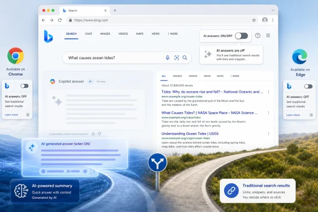
Task: Click the chain link icon for traditional results
Action: point(231,190)
